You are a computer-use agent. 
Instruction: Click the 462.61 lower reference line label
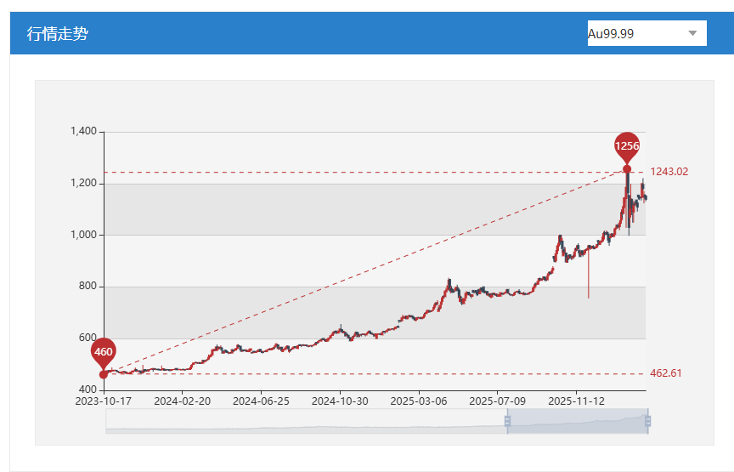[x=666, y=373]
